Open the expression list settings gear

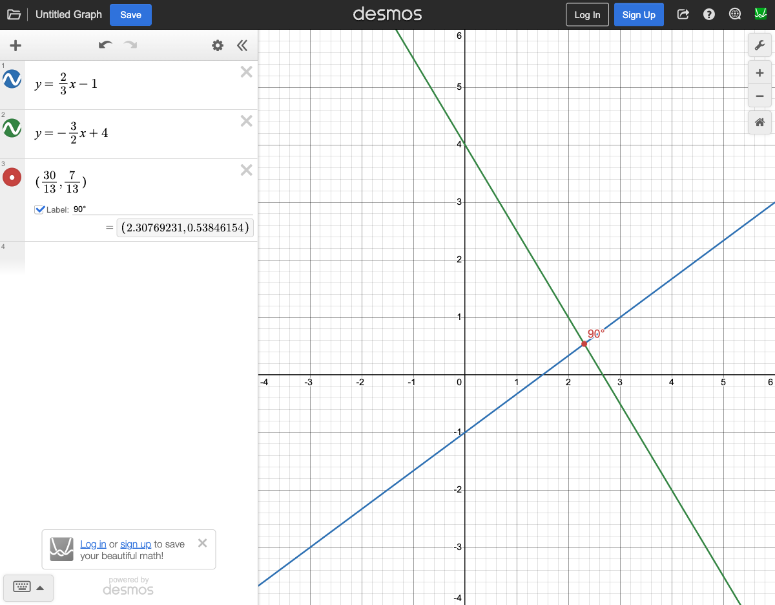[218, 45]
